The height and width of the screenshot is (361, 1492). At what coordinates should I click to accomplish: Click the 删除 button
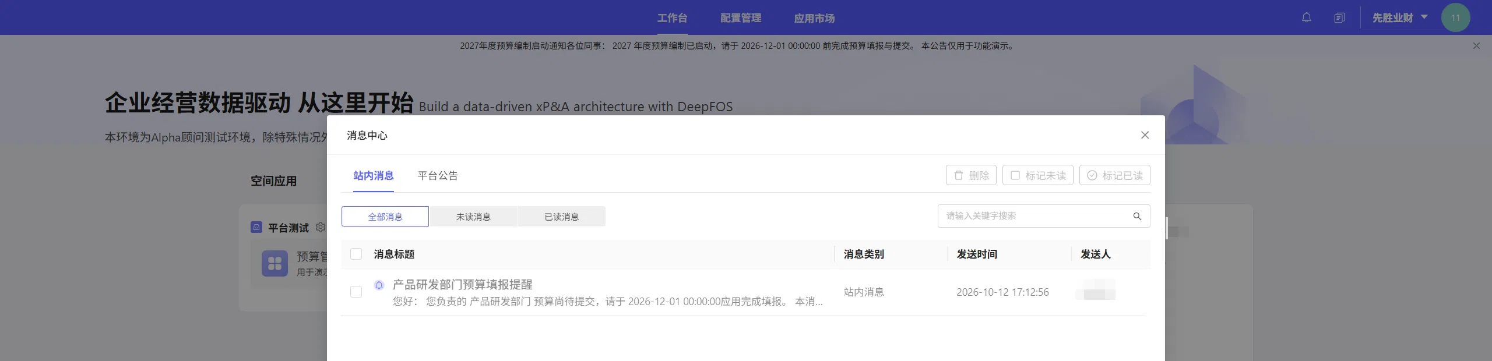pos(971,175)
